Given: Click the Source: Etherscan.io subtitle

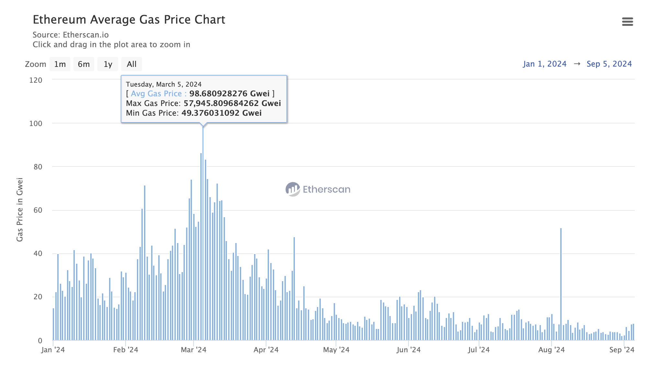Looking at the screenshot, I should click(x=71, y=35).
